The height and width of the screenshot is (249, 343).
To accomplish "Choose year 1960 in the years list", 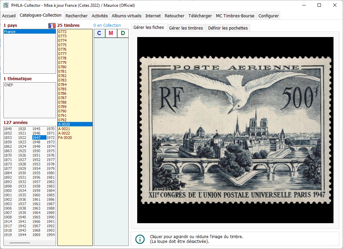I will click(x=36, y=195).
